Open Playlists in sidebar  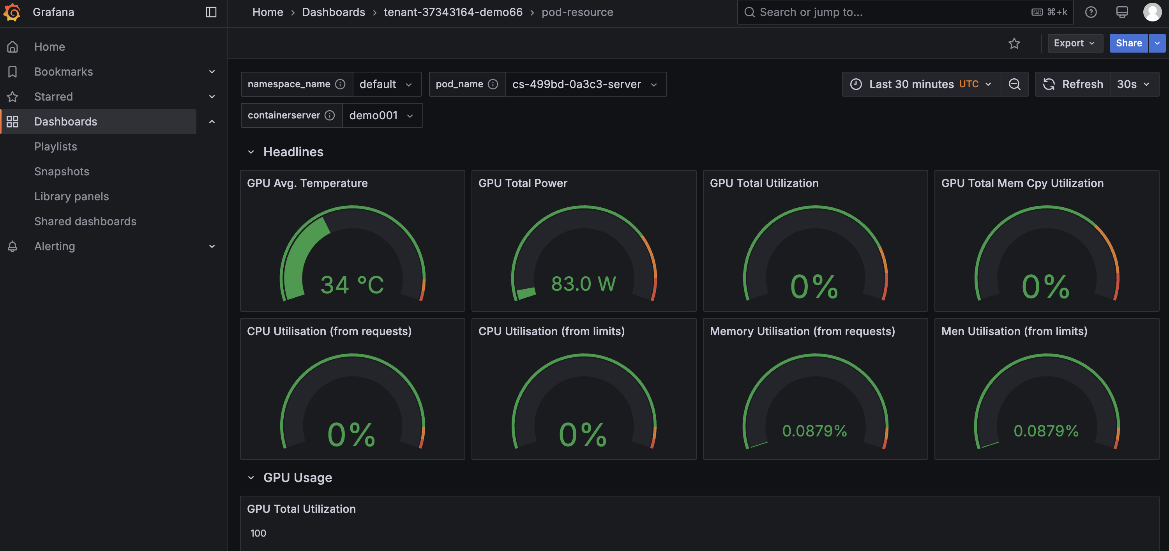coord(55,147)
